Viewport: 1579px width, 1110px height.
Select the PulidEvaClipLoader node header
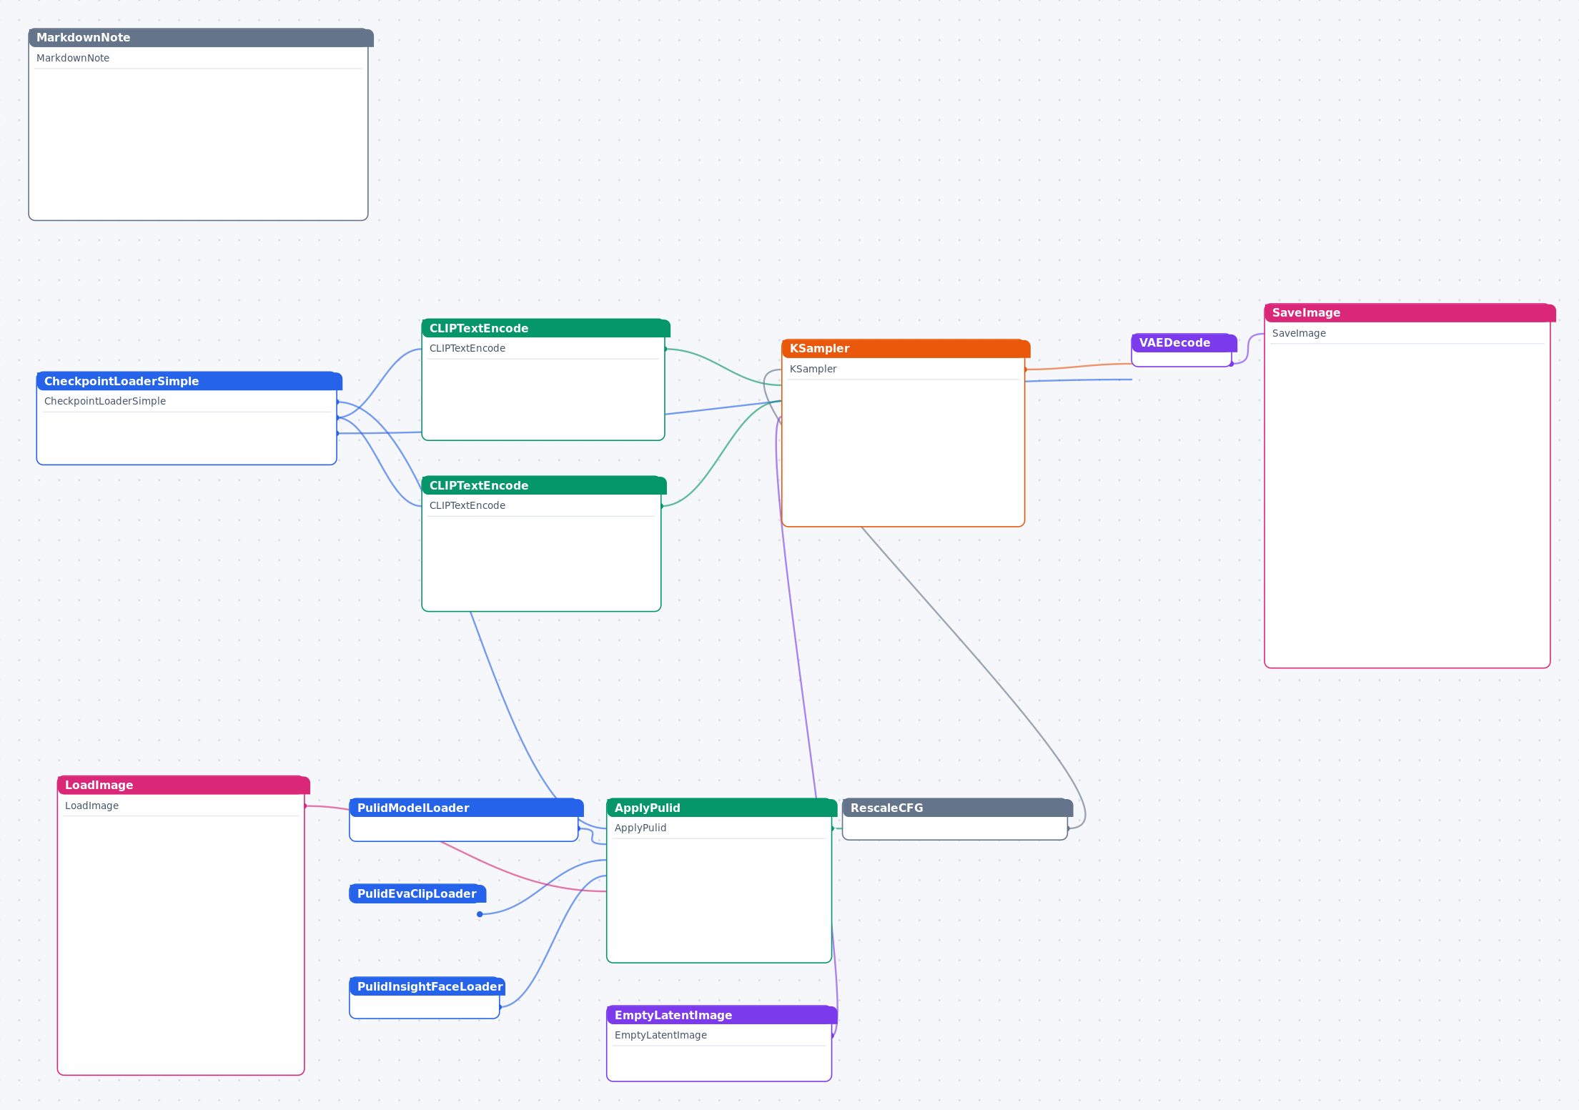pos(418,893)
